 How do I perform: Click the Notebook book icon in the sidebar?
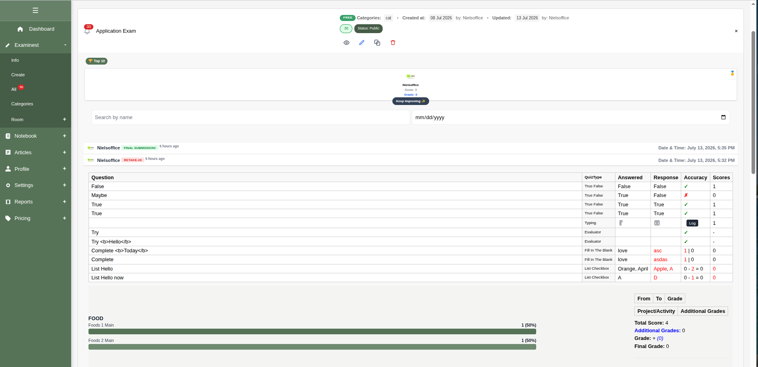click(x=8, y=136)
